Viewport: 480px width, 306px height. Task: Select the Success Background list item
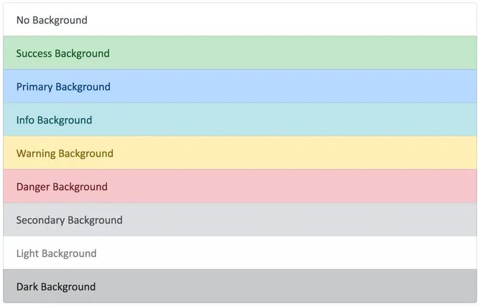(240, 53)
